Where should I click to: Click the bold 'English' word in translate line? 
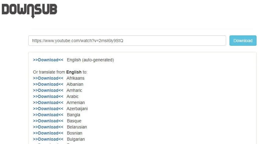[x=74, y=72]
